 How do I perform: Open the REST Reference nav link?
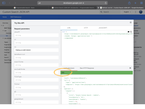[16, 17]
